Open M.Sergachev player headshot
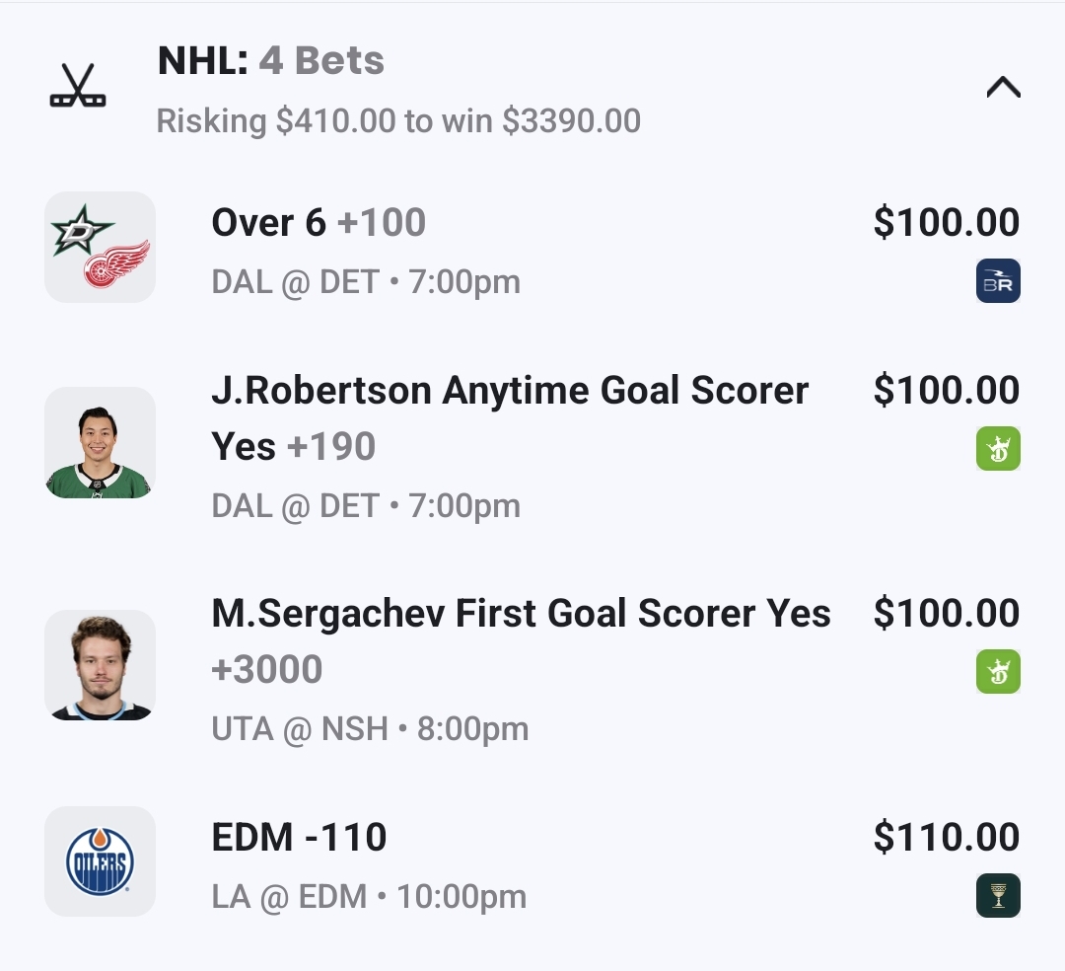1065x971 pixels. [x=100, y=665]
